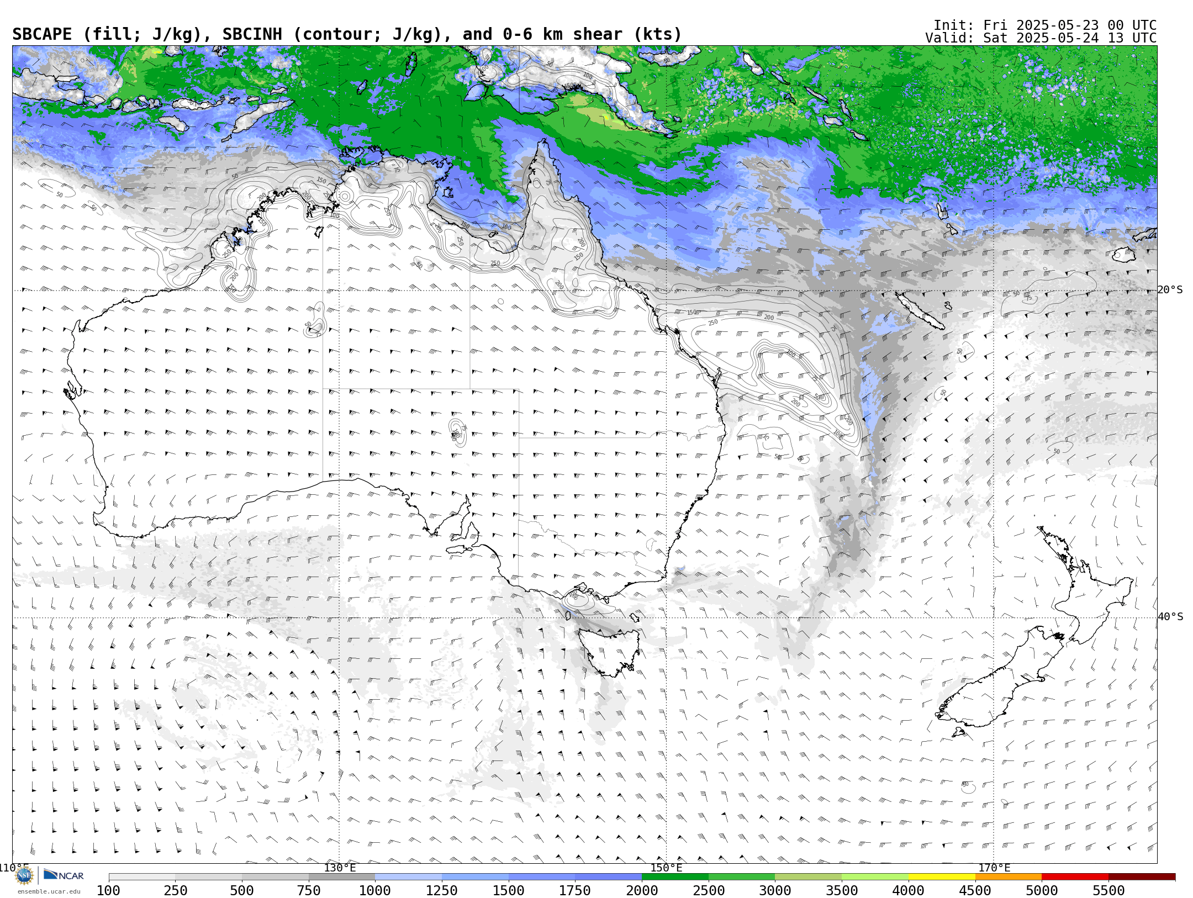This screenshot has height=898, width=1193.
Task: Pick the orange 4500–5000 colorbar segment
Action: (1009, 877)
